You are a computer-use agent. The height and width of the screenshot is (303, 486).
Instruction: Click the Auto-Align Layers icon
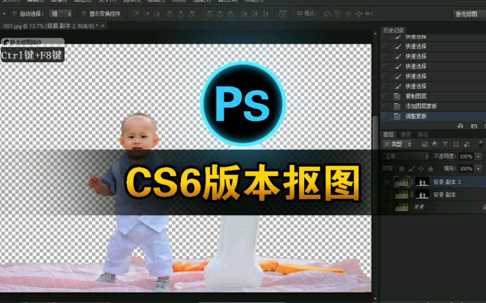tap(283, 14)
